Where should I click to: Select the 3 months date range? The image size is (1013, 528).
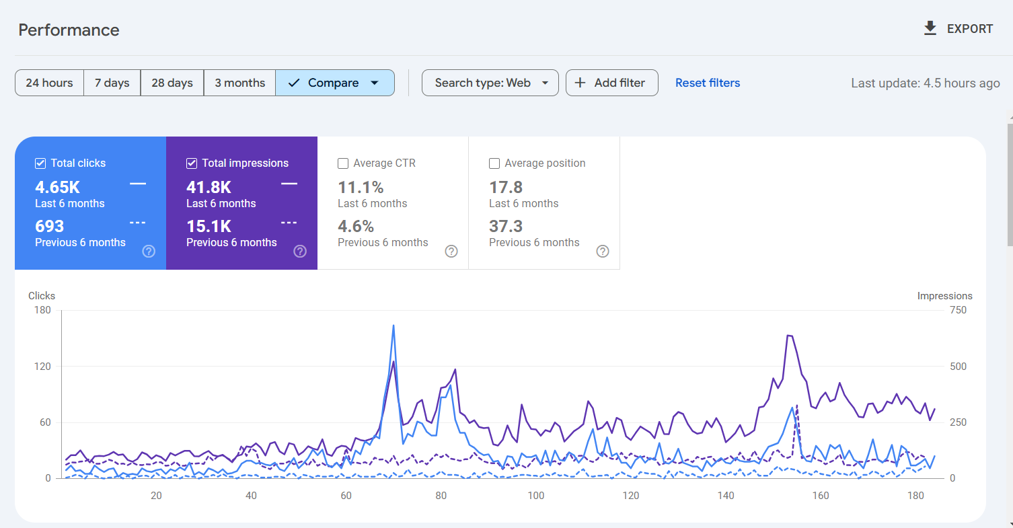pos(239,83)
